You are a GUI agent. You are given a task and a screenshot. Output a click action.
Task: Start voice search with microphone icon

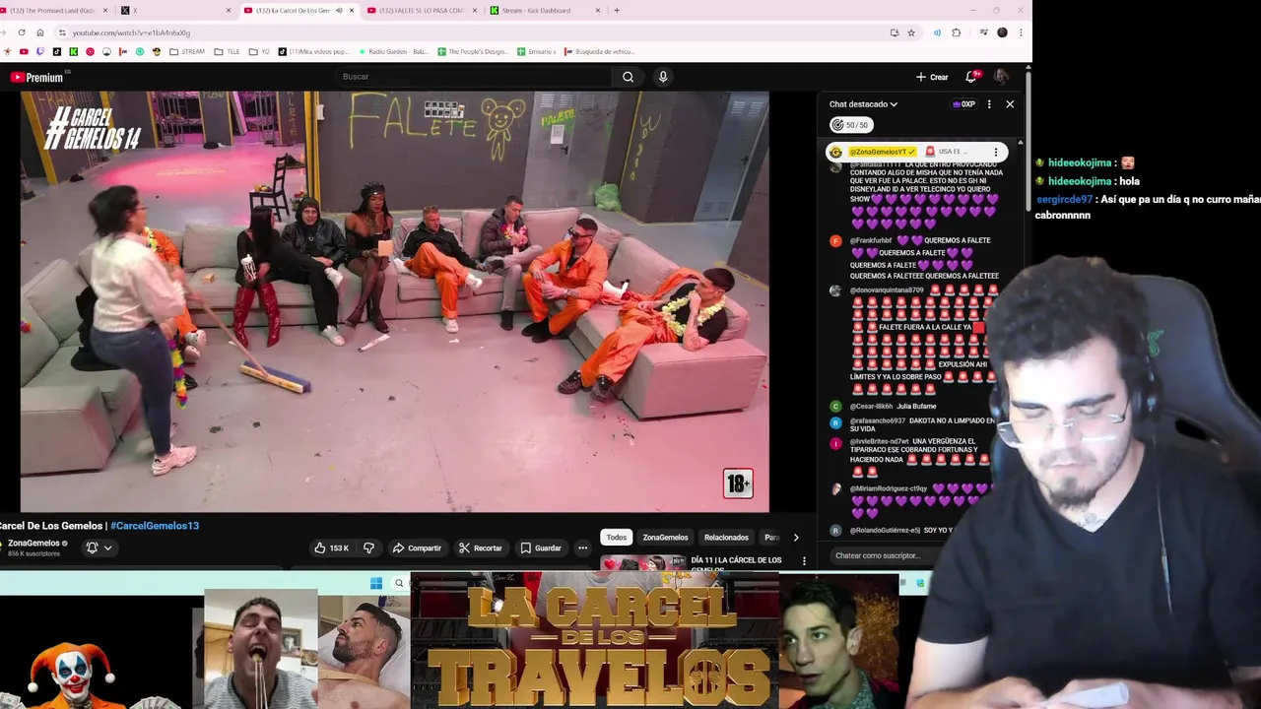(x=663, y=77)
